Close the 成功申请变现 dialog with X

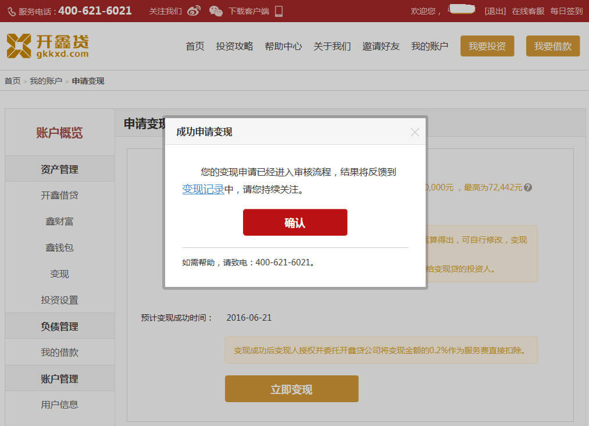coord(415,132)
